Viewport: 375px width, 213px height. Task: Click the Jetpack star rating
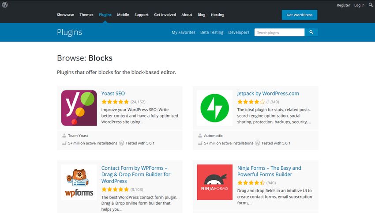coord(251,102)
